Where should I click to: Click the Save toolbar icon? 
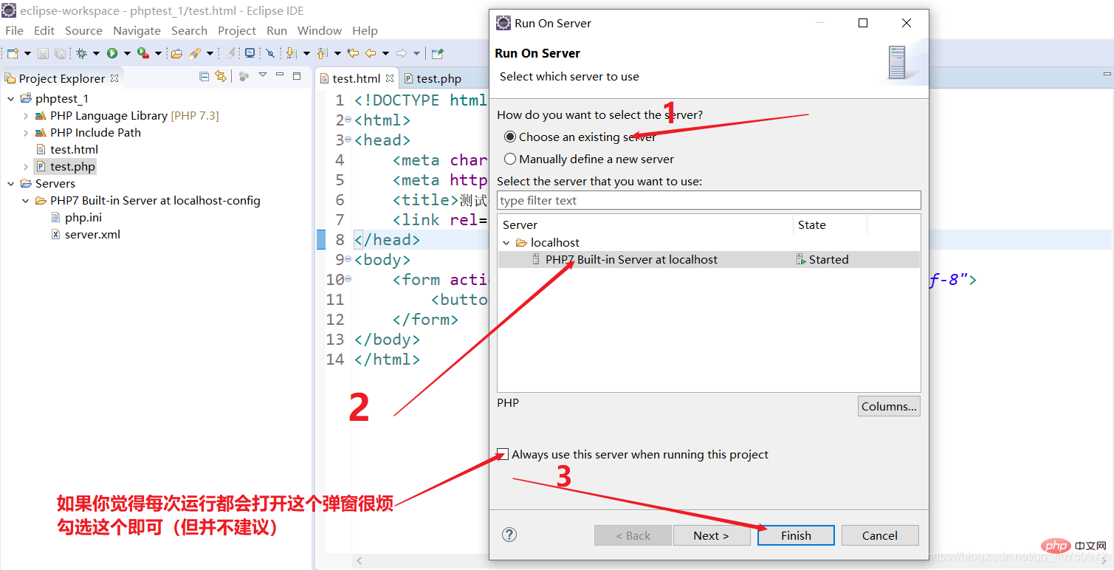43,53
